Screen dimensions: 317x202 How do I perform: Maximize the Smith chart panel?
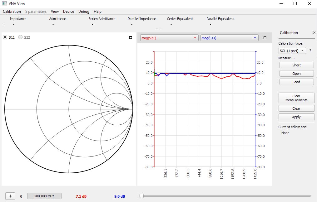(x=131, y=37)
